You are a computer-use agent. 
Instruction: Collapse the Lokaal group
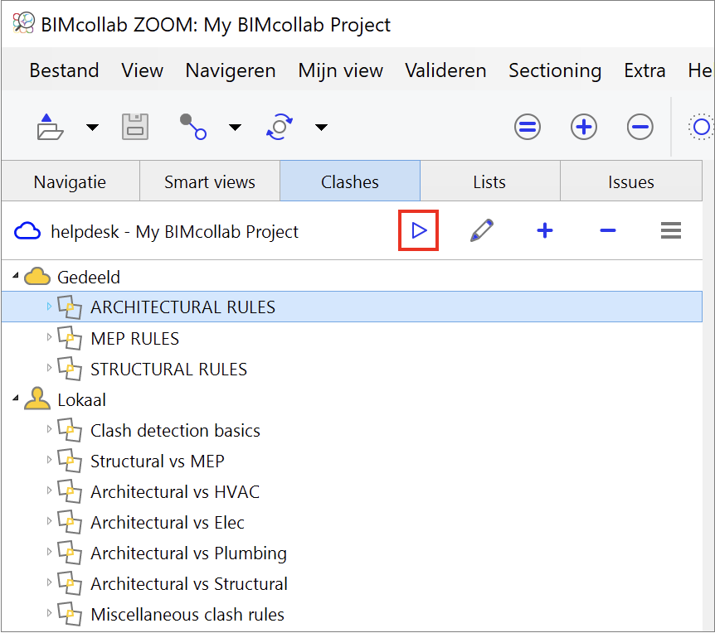coord(16,398)
